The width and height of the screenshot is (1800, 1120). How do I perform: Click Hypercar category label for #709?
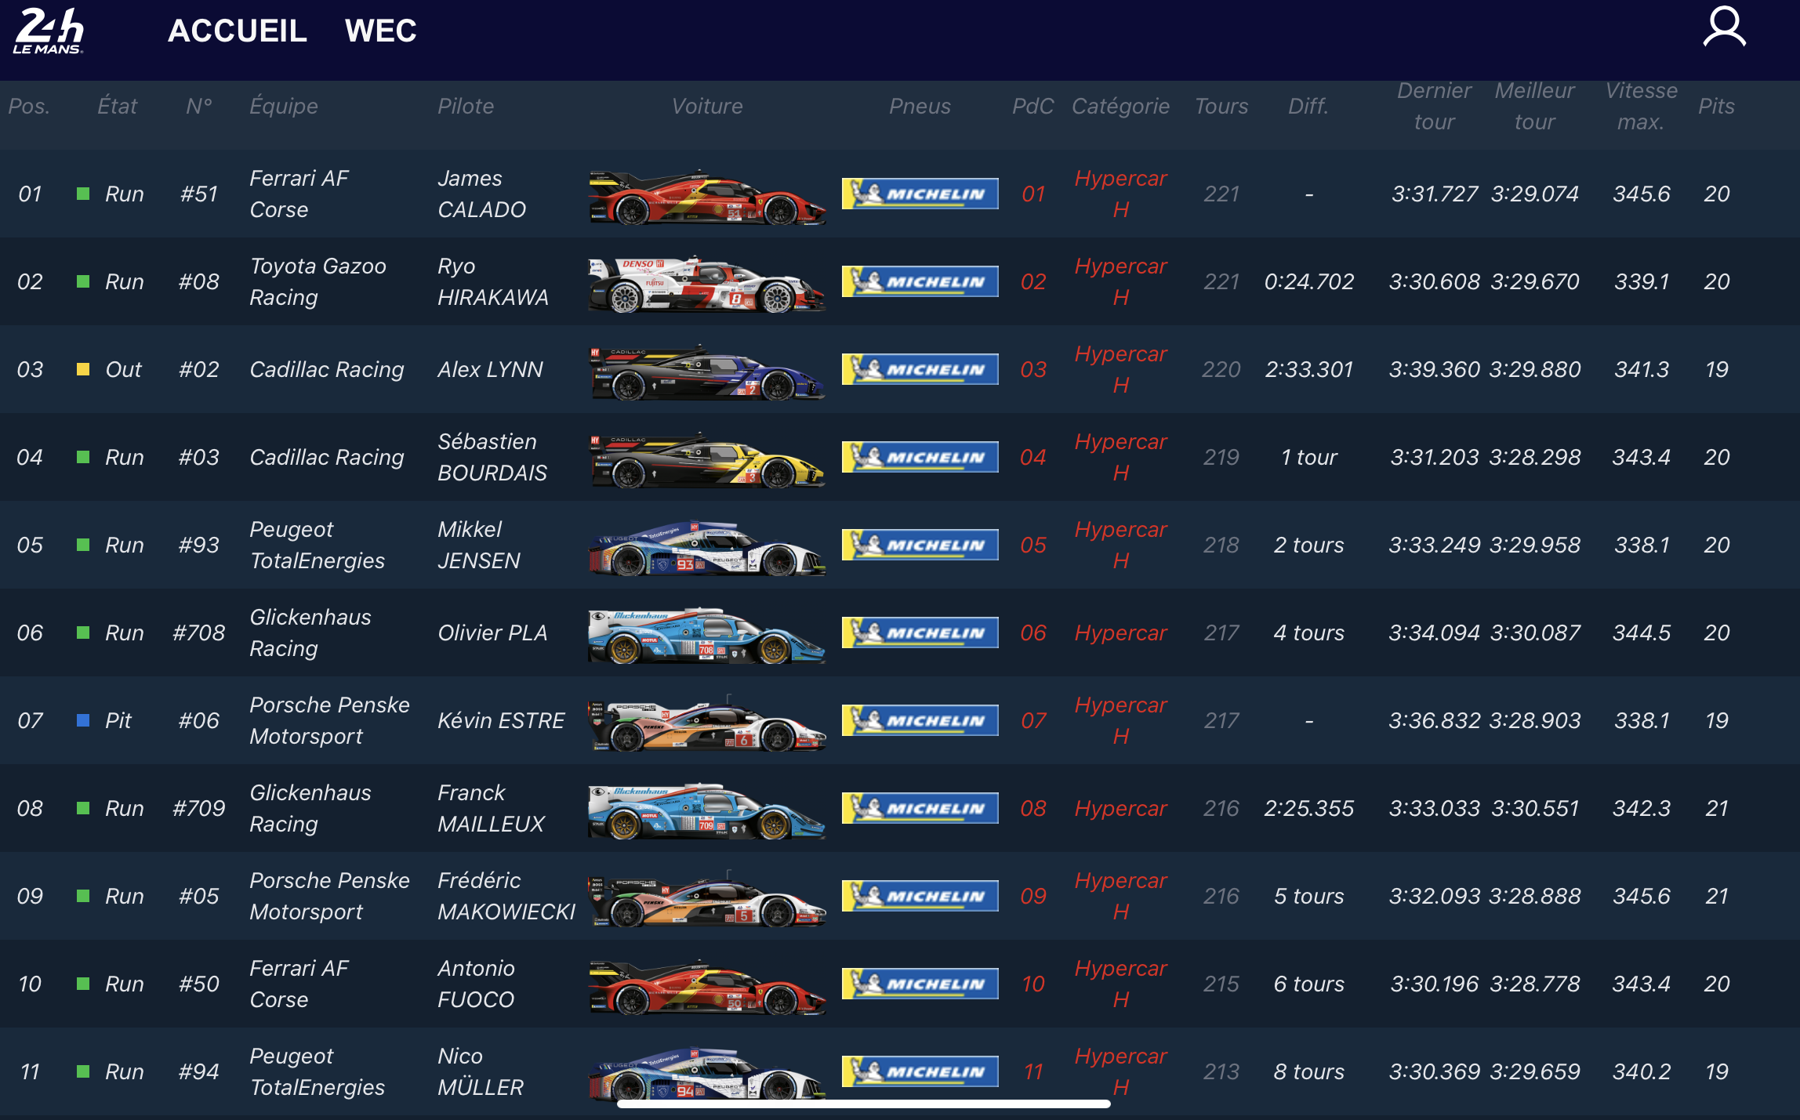click(x=1120, y=808)
